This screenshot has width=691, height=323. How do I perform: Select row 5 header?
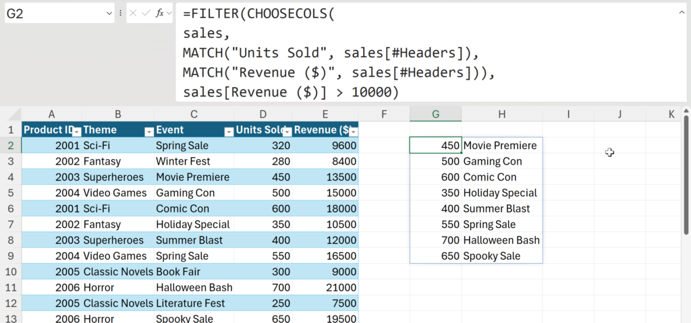[10, 193]
